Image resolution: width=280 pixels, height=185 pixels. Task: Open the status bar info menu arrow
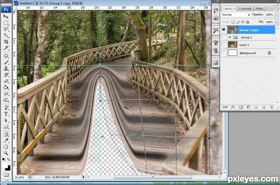coord(84,177)
